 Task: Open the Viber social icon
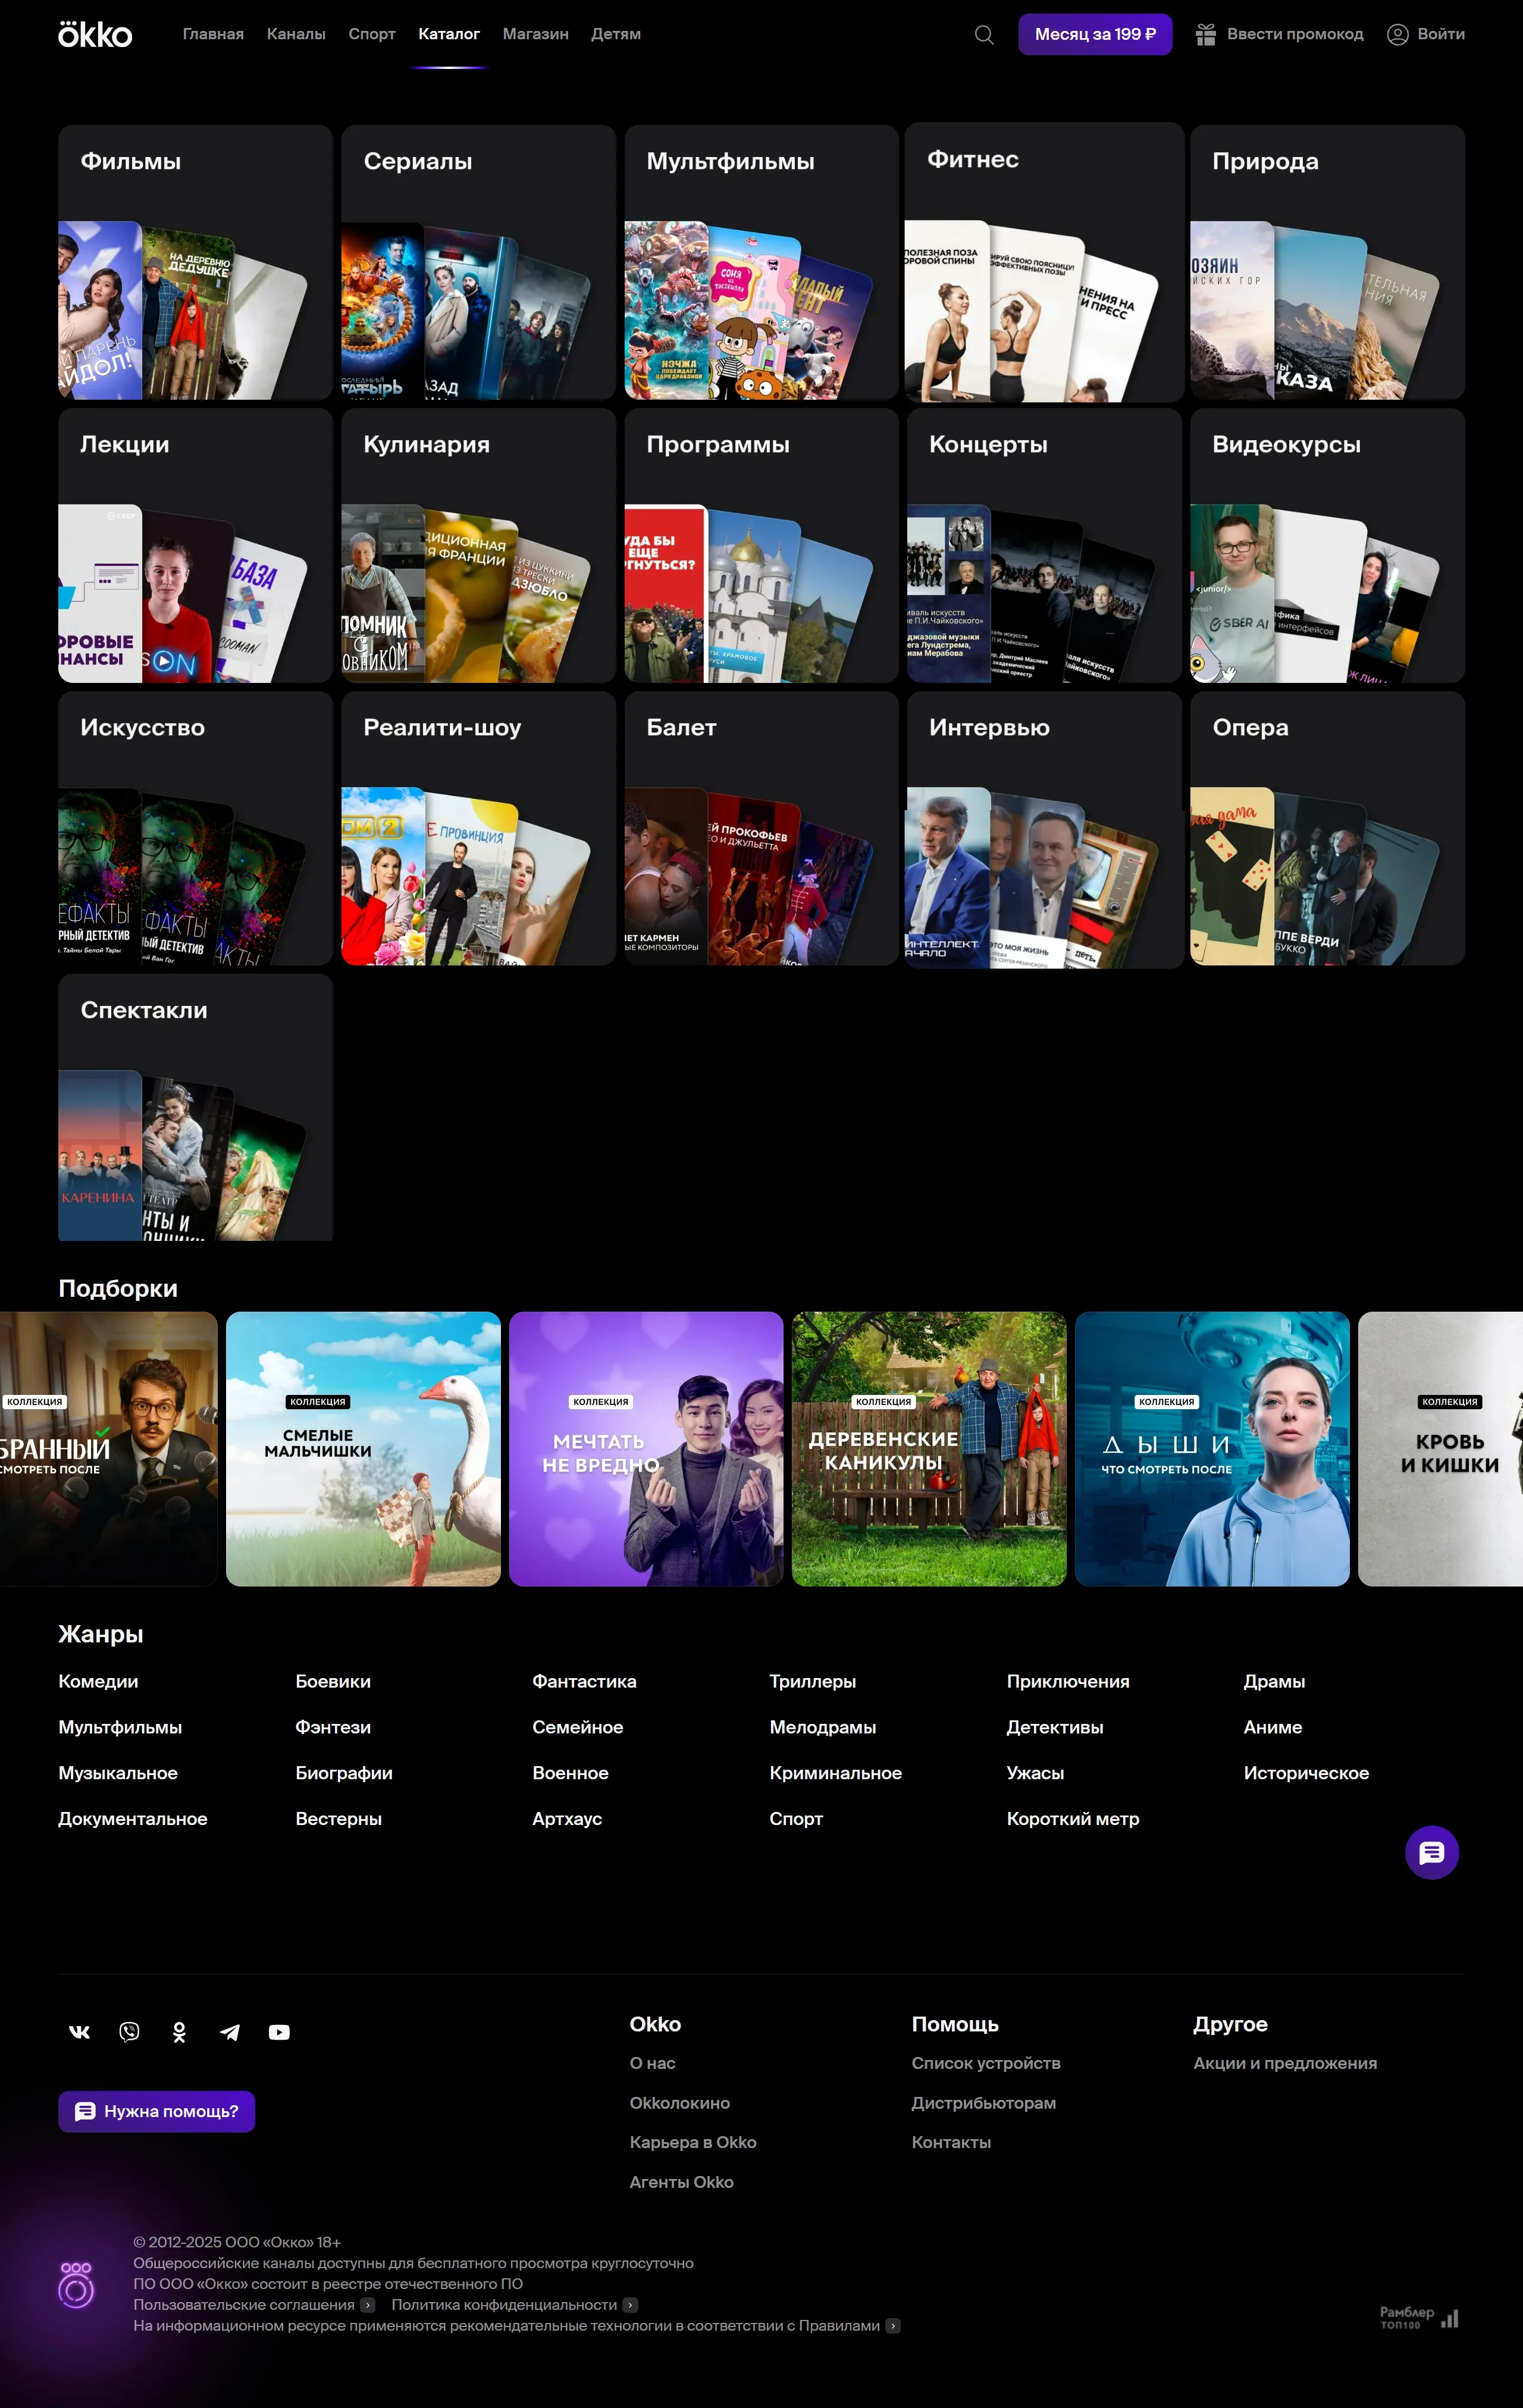point(130,2031)
